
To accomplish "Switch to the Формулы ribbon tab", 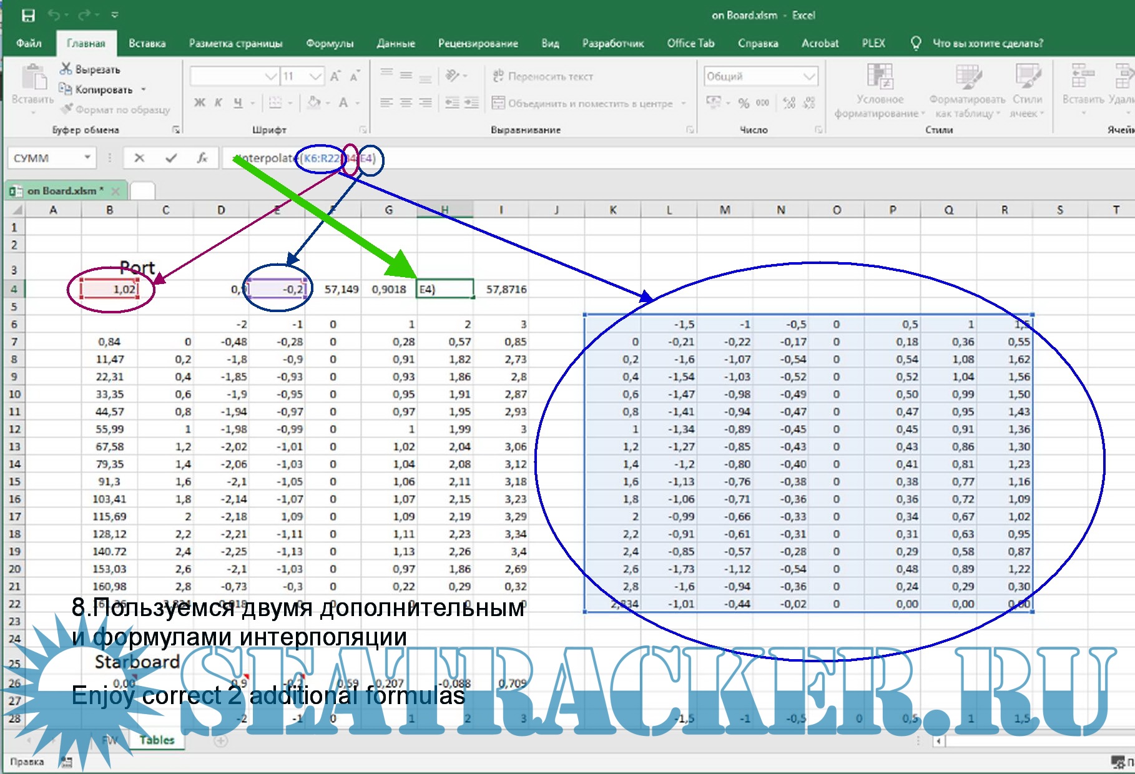I will point(330,43).
